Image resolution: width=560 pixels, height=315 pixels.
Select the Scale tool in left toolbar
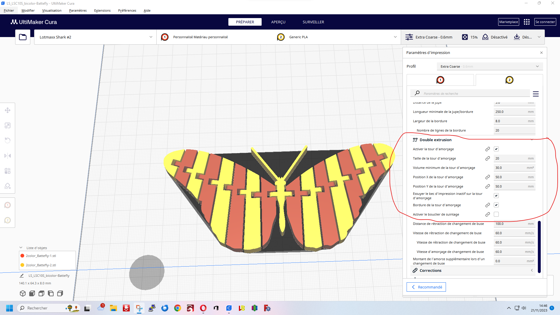[8, 125]
